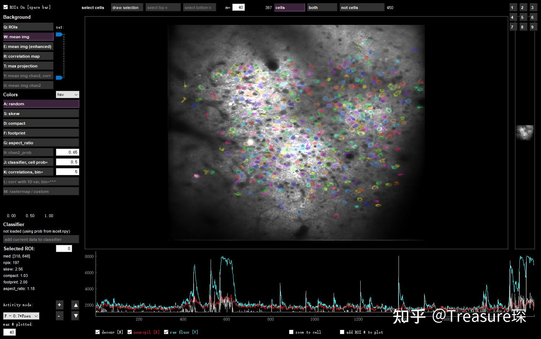Click the minus button below the plus
This screenshot has width=541, height=339.
click(x=60, y=316)
